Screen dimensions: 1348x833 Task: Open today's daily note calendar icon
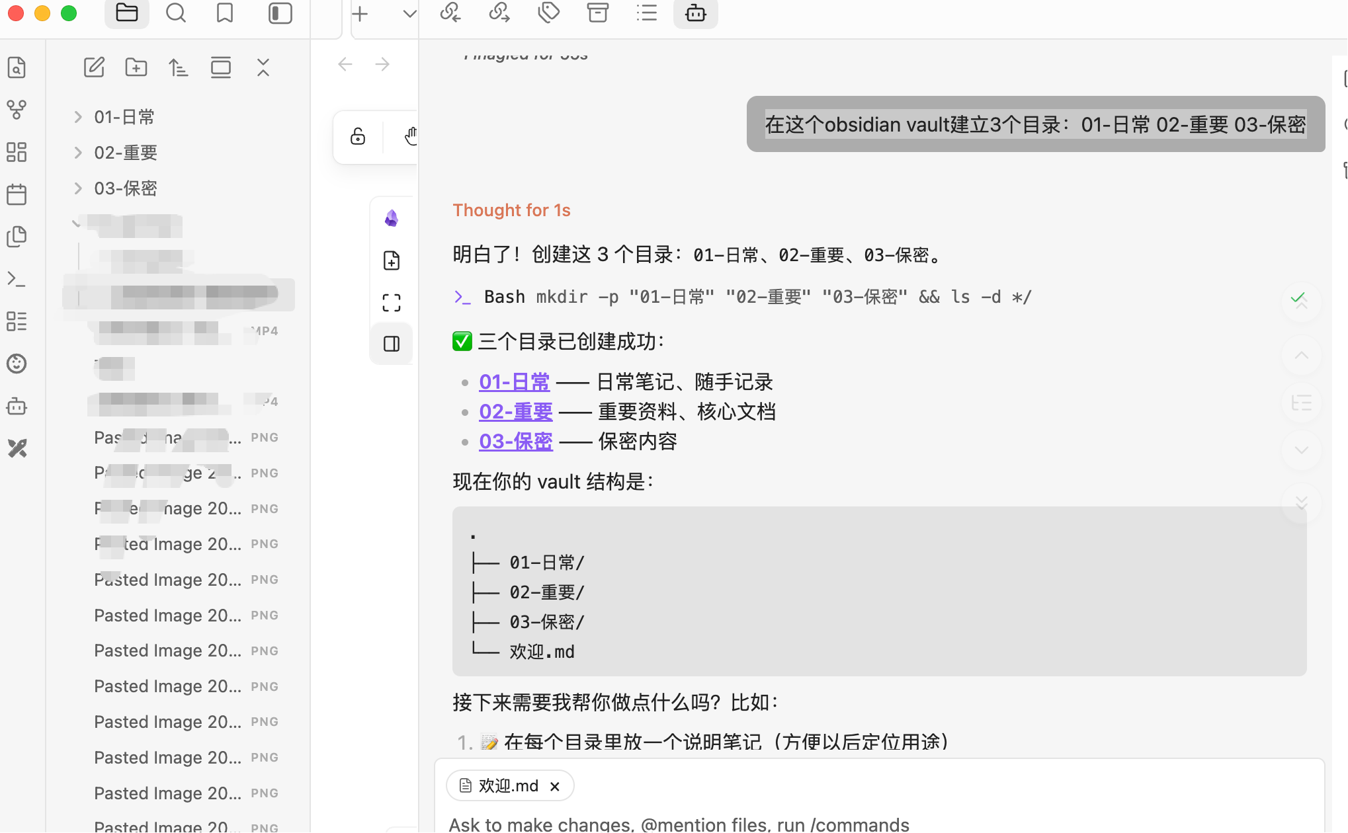(17, 194)
